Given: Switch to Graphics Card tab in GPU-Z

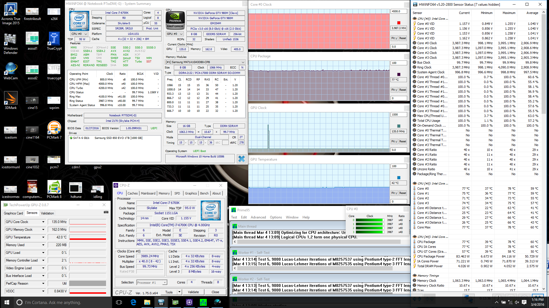Looking at the screenshot, I should tap(13, 213).
